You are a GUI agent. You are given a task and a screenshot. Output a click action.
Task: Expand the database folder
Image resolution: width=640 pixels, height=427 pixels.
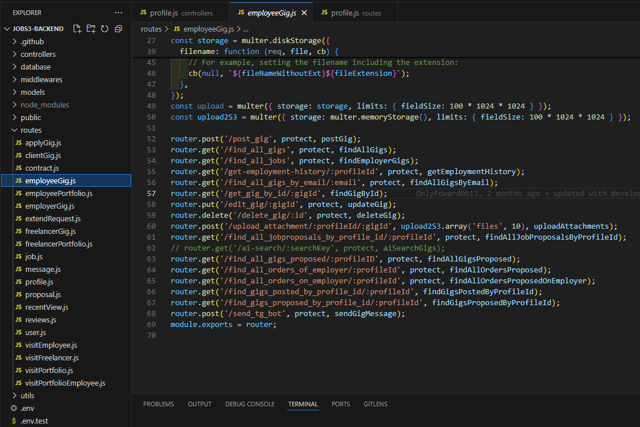point(15,67)
